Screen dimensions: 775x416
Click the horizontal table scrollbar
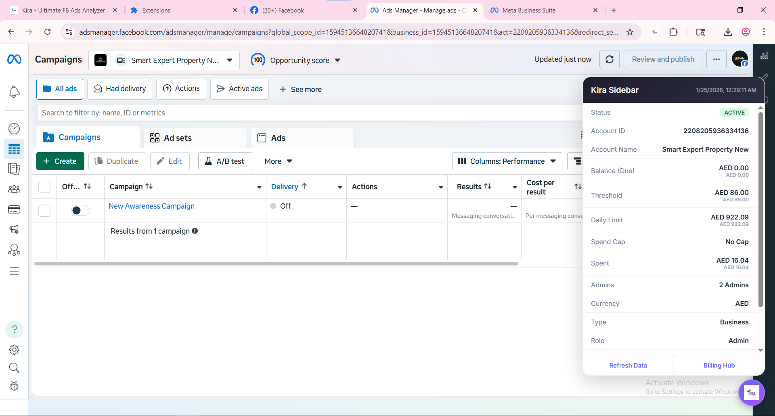click(x=276, y=264)
